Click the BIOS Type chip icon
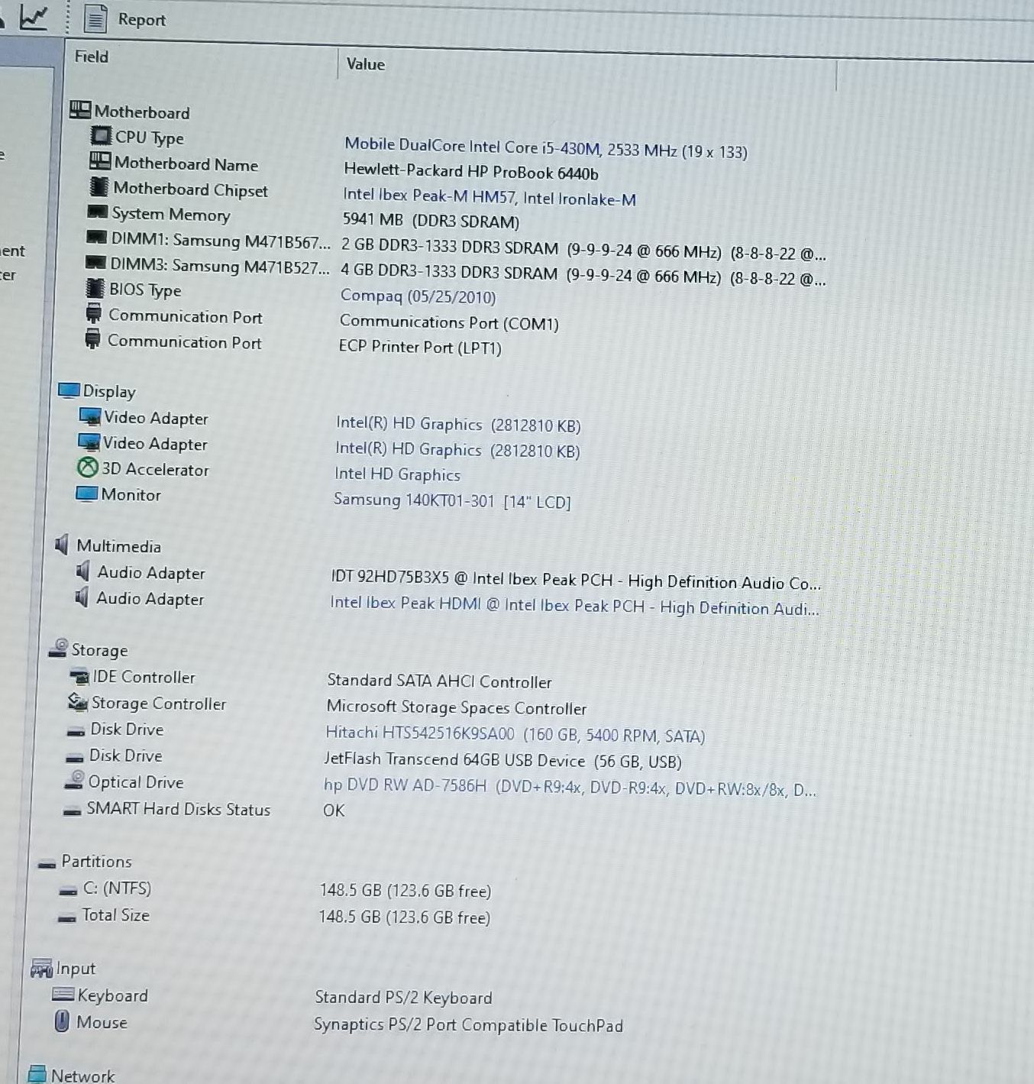The height and width of the screenshot is (1084, 1034). click(x=95, y=288)
